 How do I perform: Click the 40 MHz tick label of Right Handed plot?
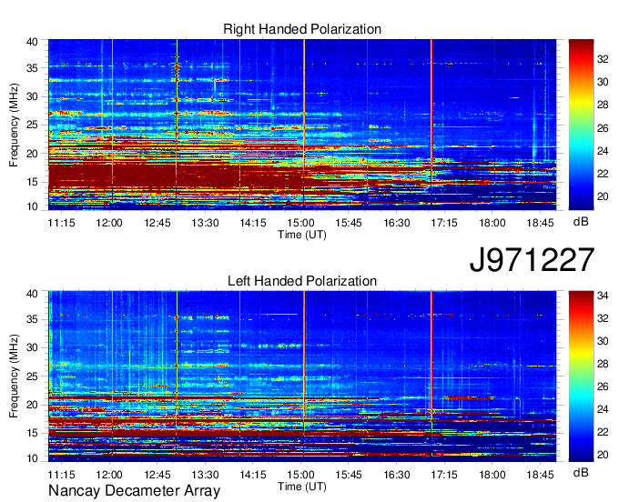32,42
